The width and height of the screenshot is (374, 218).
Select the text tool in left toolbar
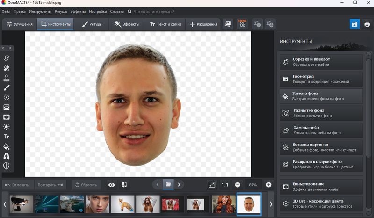coord(7,137)
